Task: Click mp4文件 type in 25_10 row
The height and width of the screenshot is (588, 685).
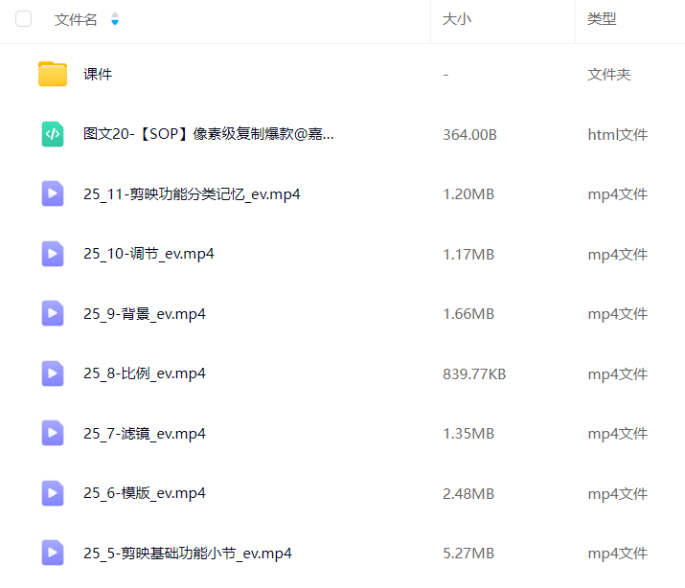Action: tap(617, 255)
